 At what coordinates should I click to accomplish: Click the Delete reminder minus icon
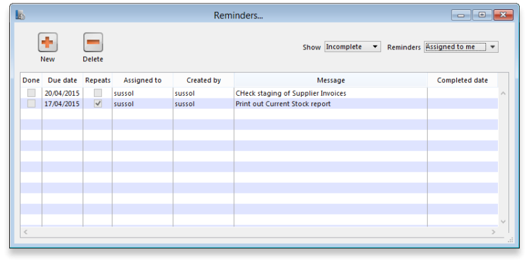point(93,43)
